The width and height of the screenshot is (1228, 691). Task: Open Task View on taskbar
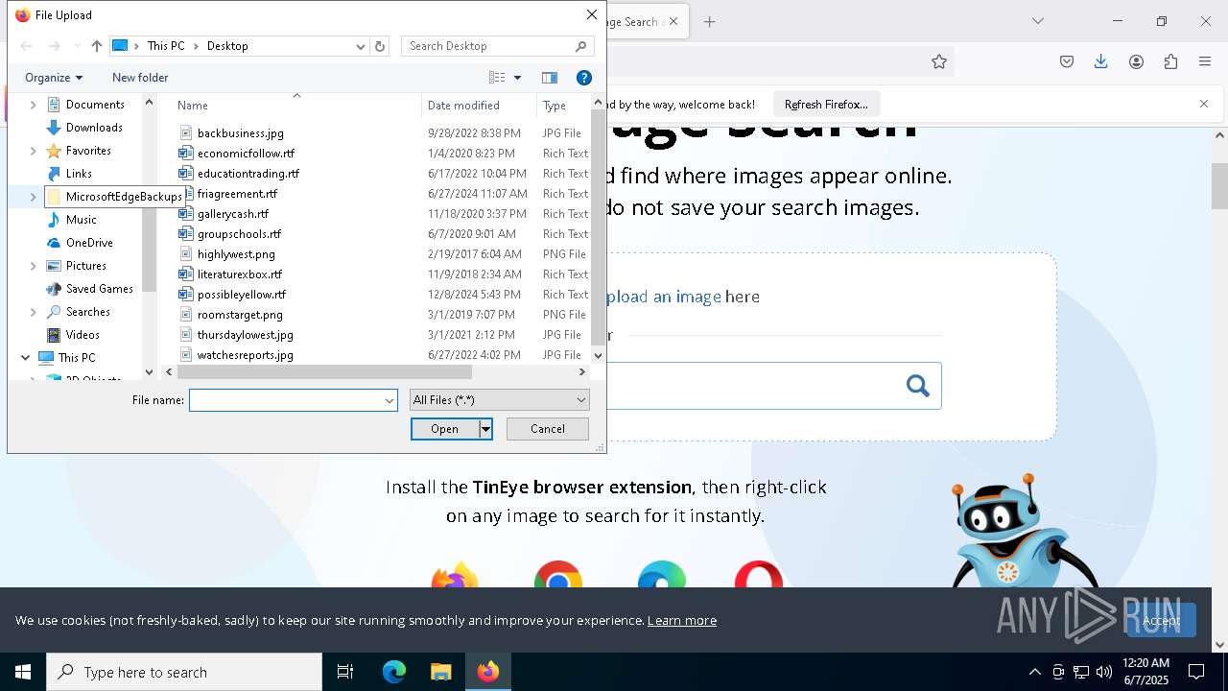[345, 672]
